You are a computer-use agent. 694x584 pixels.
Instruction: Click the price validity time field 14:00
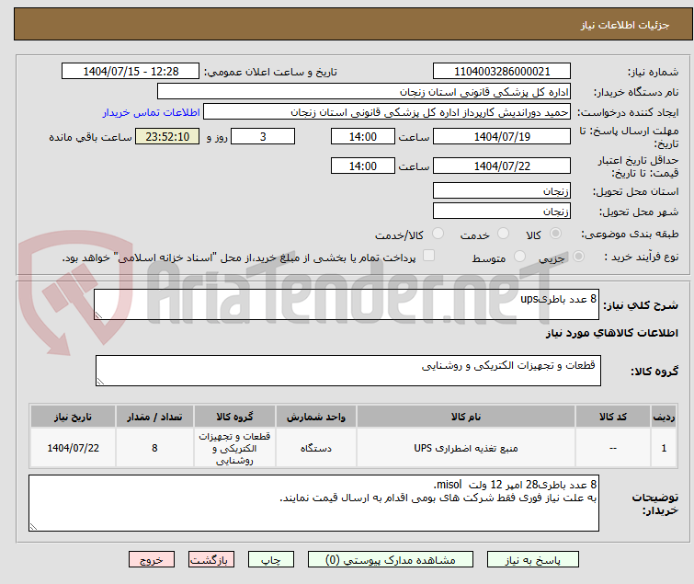point(362,166)
